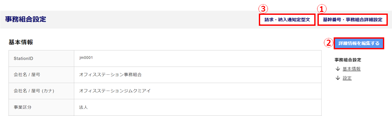Select company name オフィスステーション事務組合
Viewport: 392px width, 116px height.
[110, 75]
